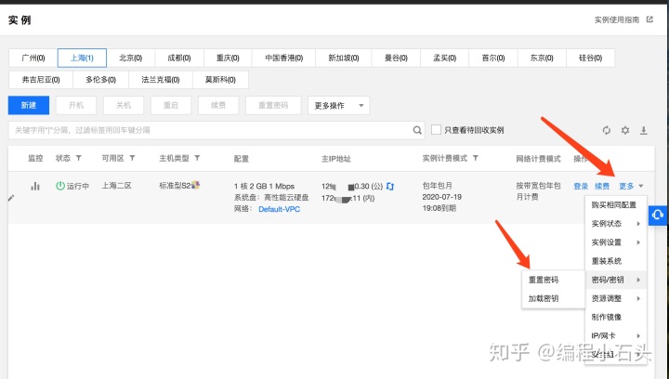
Task: Click the 包年包月 billing mode cell
Action: click(x=438, y=186)
